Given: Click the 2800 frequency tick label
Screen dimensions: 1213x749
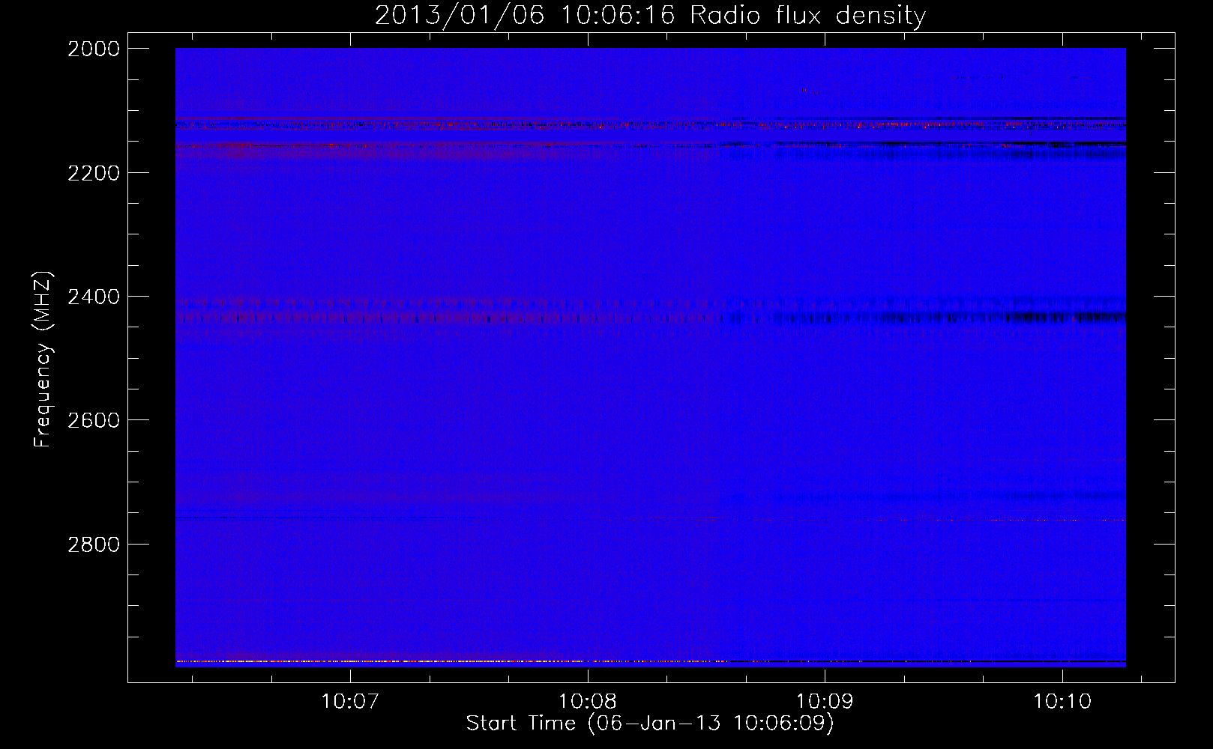Looking at the screenshot, I should [x=94, y=544].
